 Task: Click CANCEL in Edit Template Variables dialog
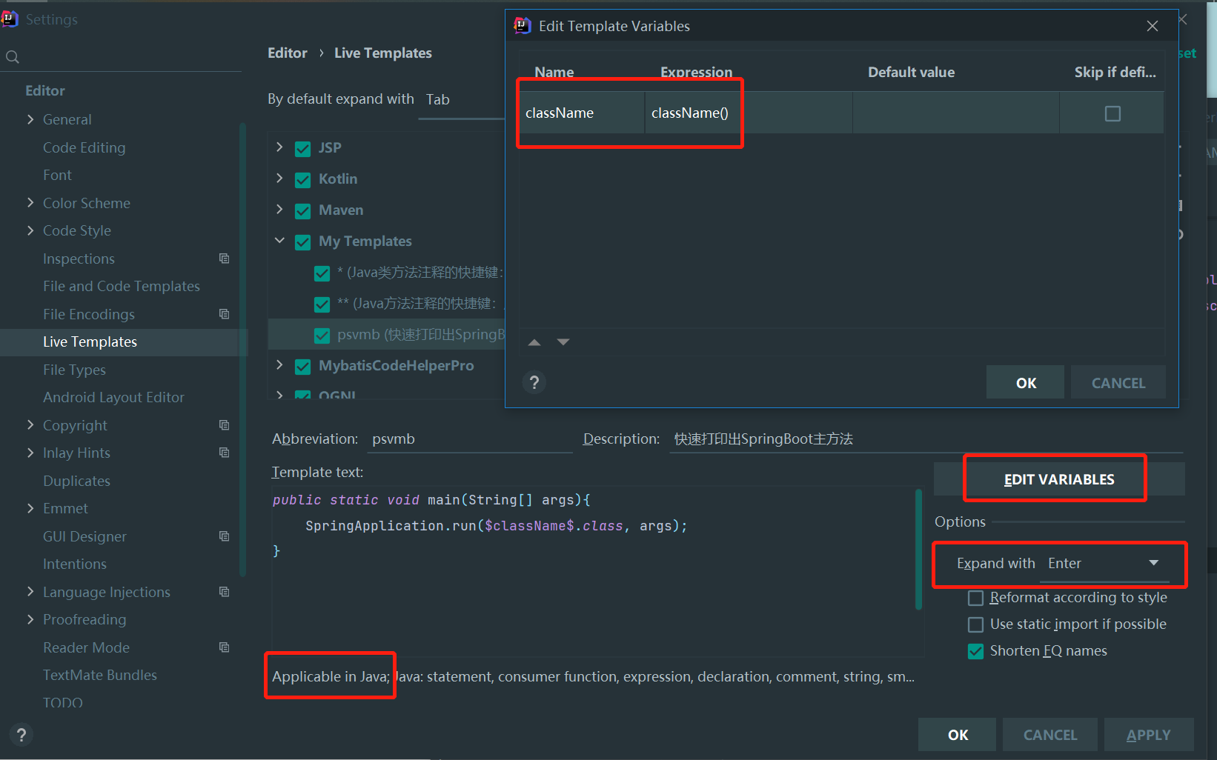(x=1118, y=382)
